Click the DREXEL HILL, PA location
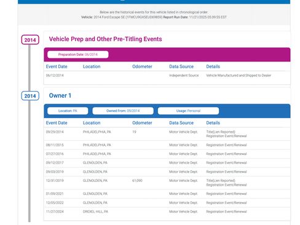Viewport: 300px width, 225px height. (x=95, y=211)
